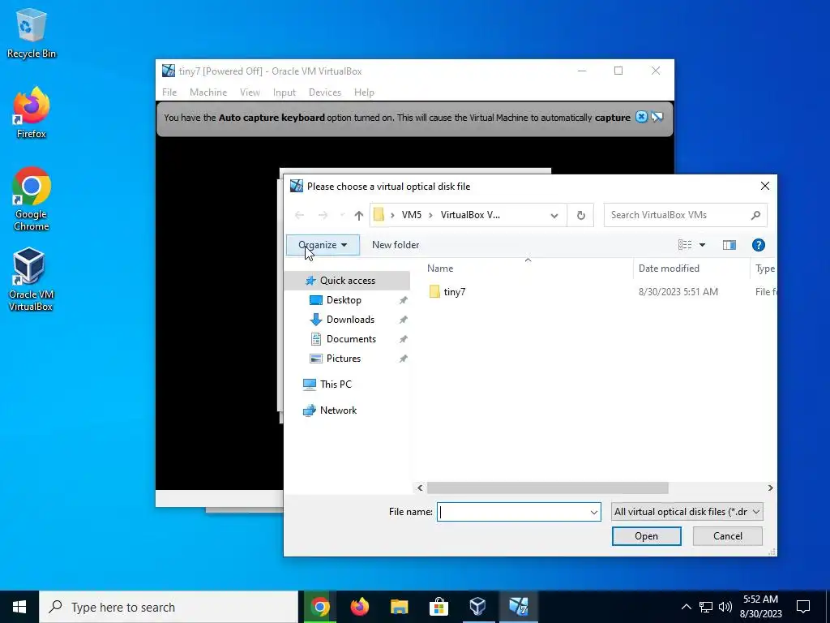This screenshot has width=830, height=623.
Task: Click the File name input field
Action: (512, 512)
